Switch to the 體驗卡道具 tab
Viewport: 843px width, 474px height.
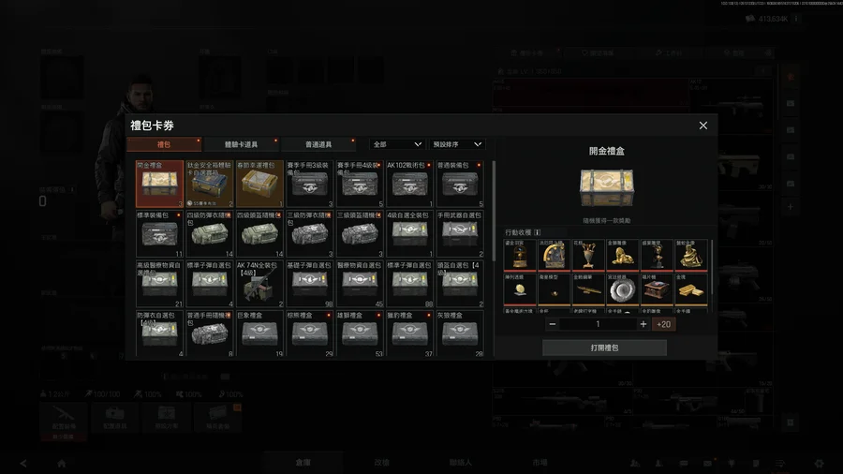241,144
